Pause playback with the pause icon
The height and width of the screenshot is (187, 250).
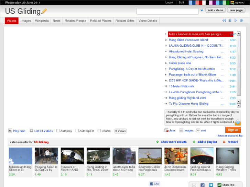[x=230, y=20]
